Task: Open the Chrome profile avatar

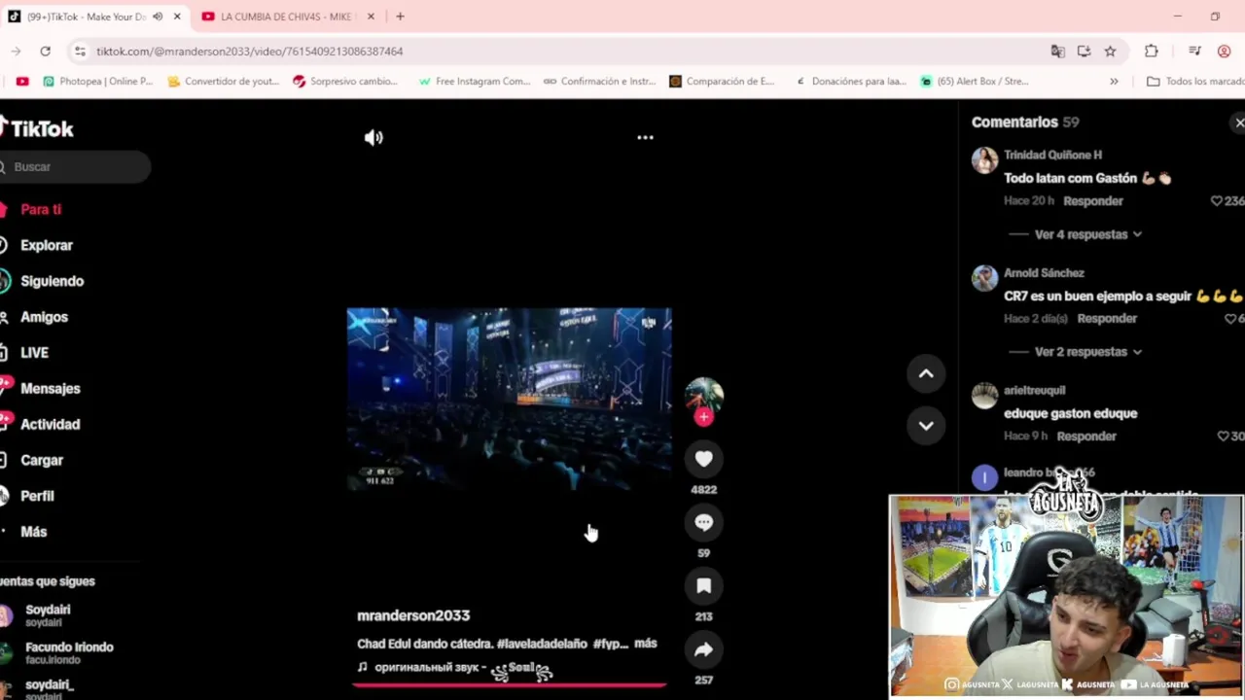Action: [1225, 52]
